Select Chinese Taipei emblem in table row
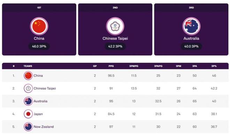This screenshot has height=134, width=230. tap(28, 88)
